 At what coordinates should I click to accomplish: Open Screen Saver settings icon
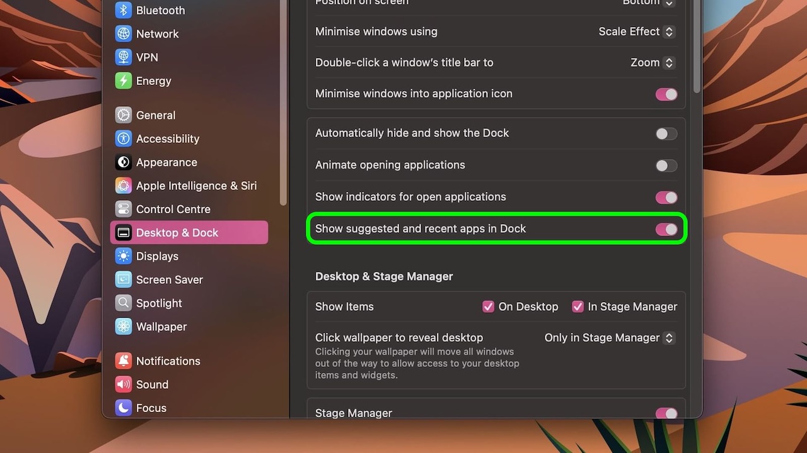123,279
